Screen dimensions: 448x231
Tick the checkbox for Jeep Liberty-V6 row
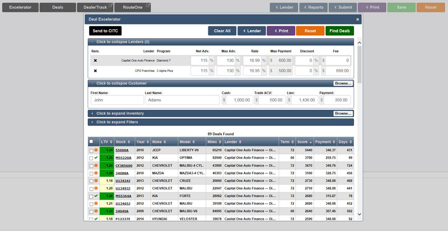coord(91,150)
